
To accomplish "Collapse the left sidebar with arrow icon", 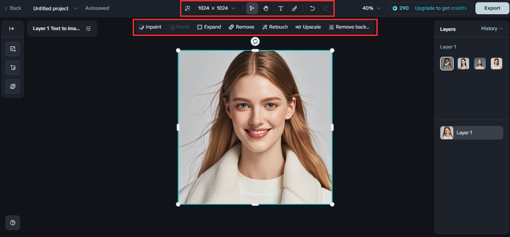I will click(12, 29).
